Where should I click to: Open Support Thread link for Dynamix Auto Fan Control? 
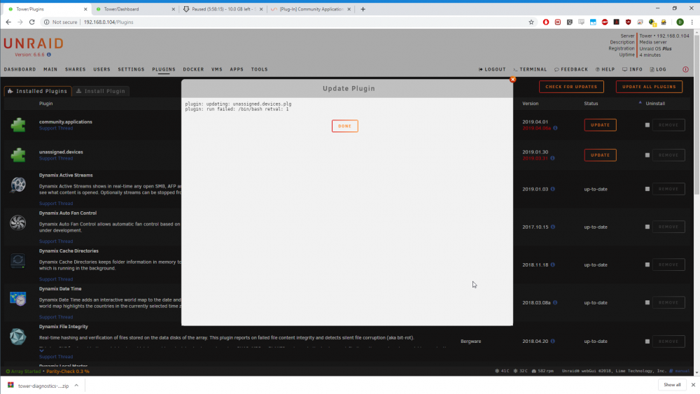[x=56, y=241]
